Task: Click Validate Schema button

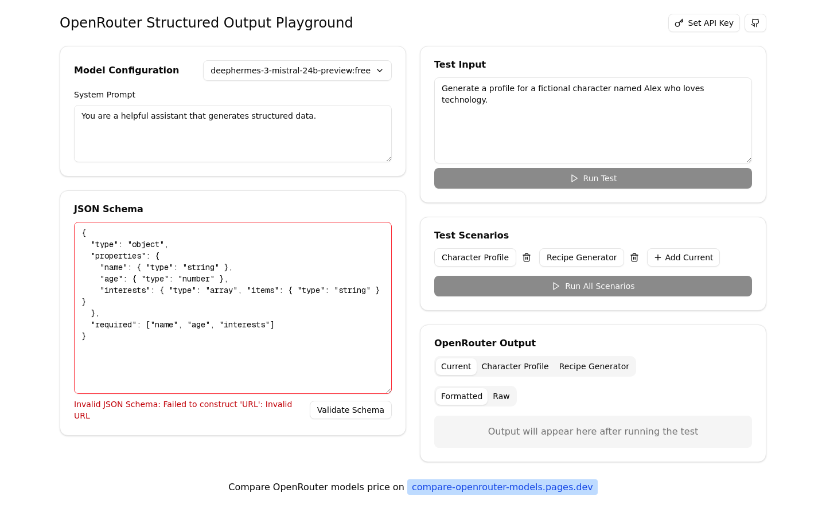Action: (x=350, y=410)
